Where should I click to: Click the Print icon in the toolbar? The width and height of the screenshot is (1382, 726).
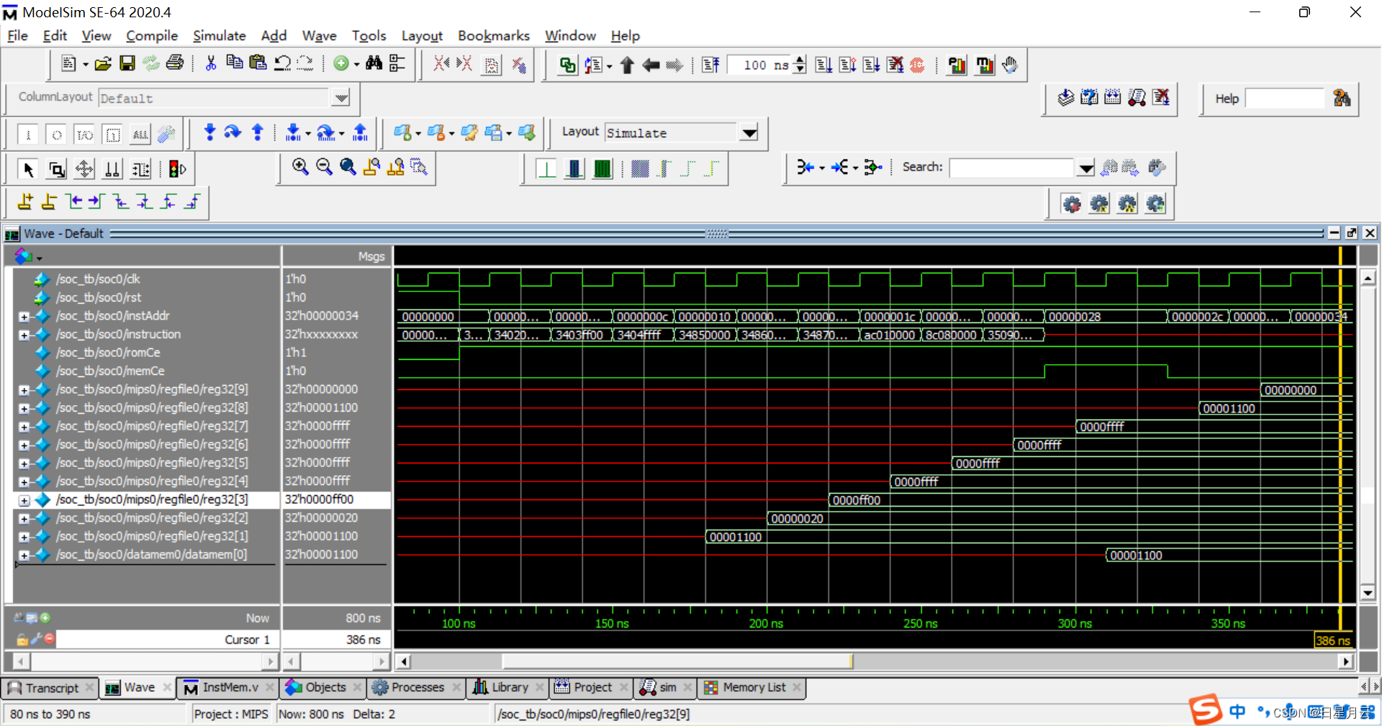coord(175,63)
